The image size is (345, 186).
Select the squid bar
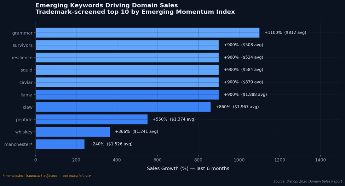click(127, 70)
